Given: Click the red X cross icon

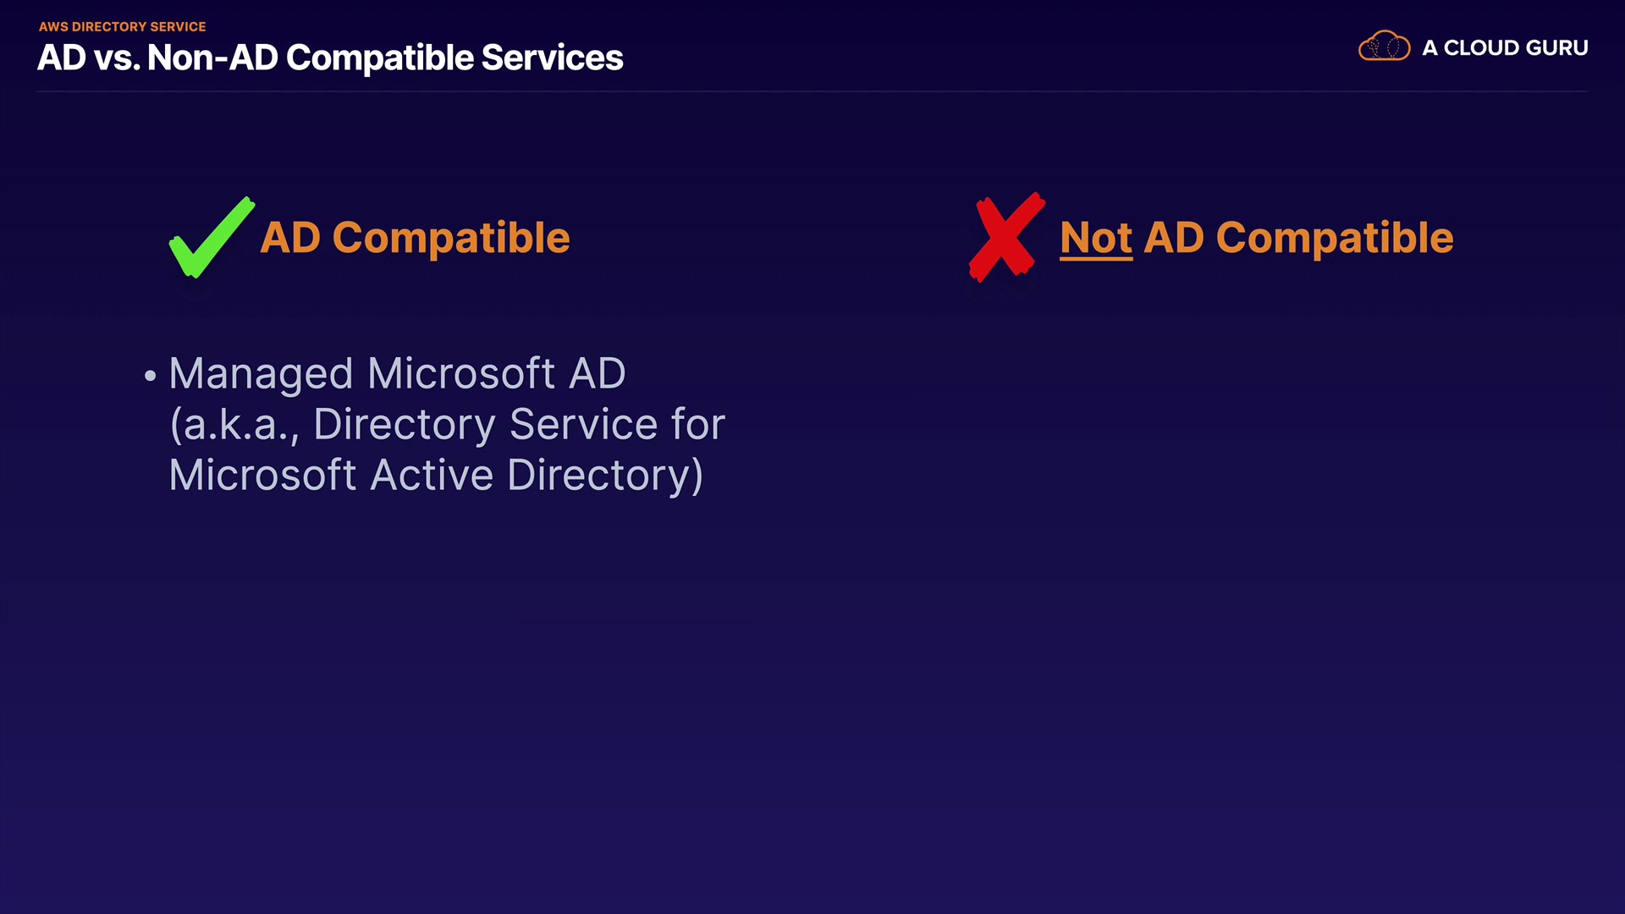Looking at the screenshot, I should (1005, 236).
